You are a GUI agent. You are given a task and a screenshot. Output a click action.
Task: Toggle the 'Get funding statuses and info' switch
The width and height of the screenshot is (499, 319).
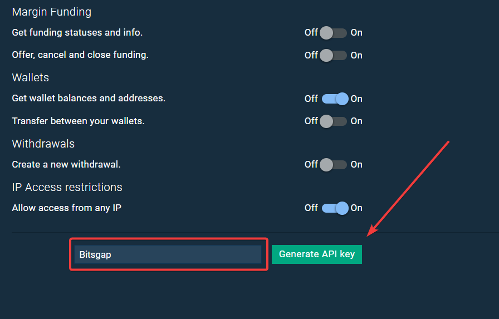pyautogui.click(x=334, y=33)
